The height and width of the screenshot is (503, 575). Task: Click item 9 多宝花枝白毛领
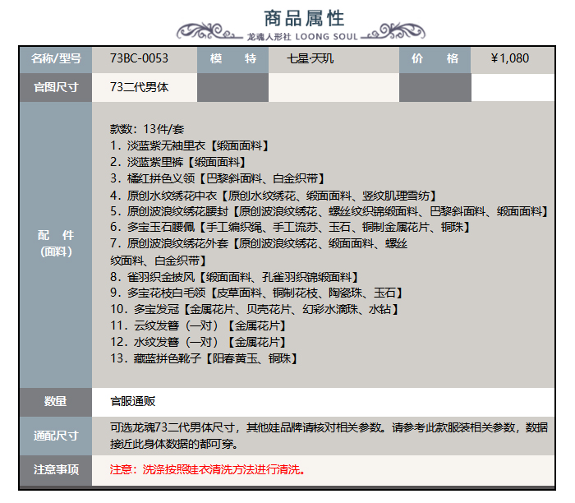(257, 293)
